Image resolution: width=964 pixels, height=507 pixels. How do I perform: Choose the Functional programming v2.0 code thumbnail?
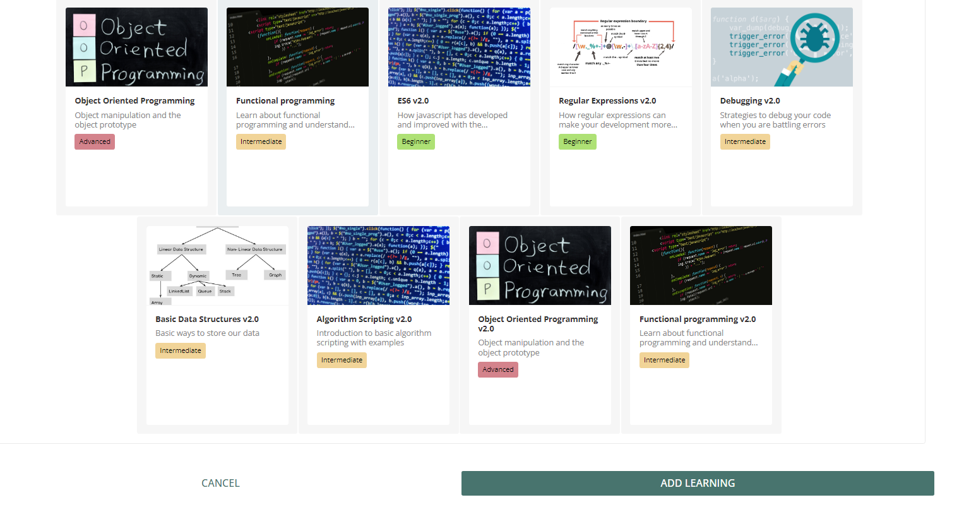701,266
